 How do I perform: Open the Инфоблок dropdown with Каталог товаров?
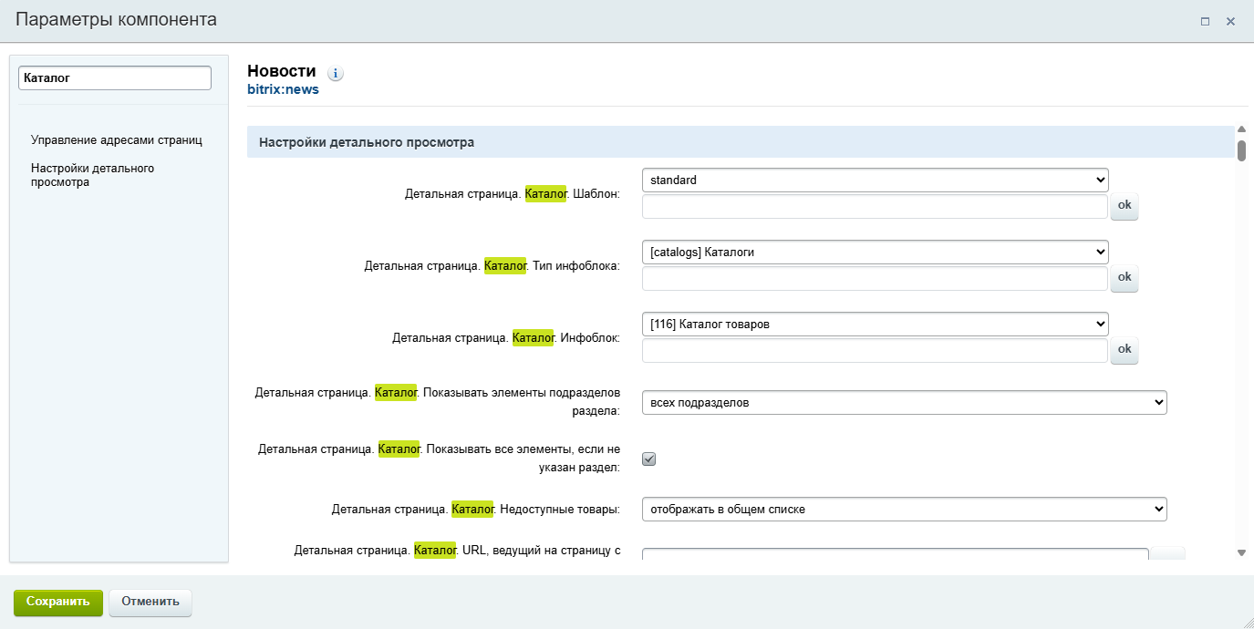[x=875, y=324]
